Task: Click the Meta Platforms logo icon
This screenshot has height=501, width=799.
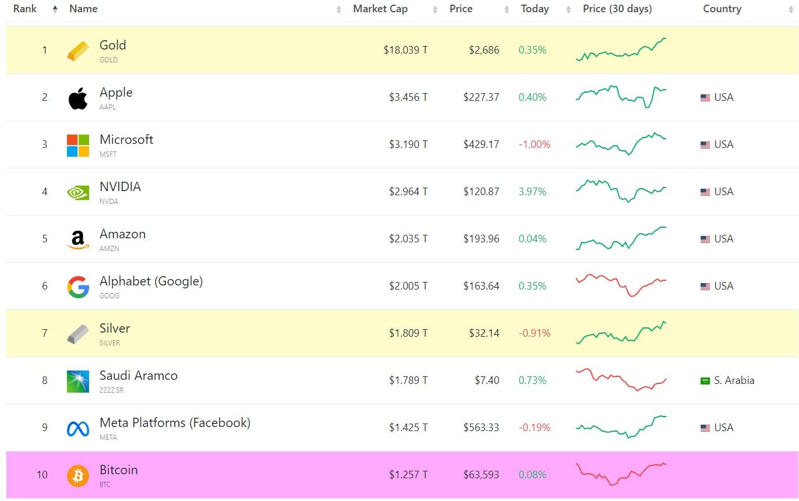Action: tap(78, 429)
